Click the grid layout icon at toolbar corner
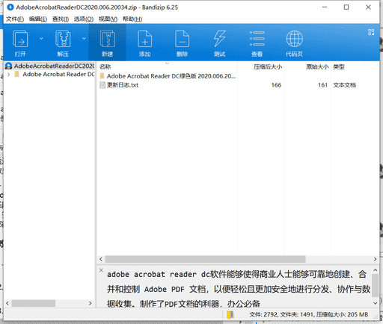 [x=371, y=32]
